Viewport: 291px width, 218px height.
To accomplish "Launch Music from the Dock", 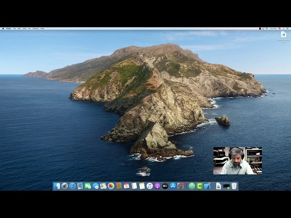I will (x=150, y=186).
